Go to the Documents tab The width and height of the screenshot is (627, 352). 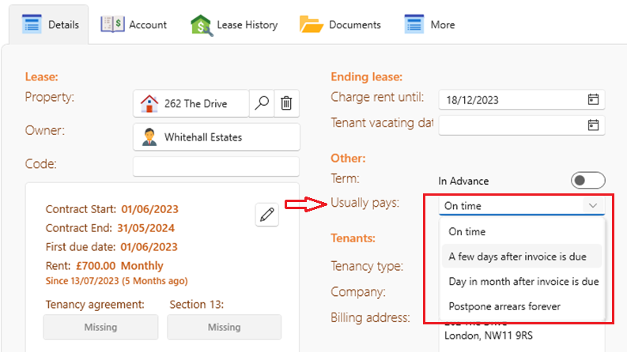tap(340, 24)
